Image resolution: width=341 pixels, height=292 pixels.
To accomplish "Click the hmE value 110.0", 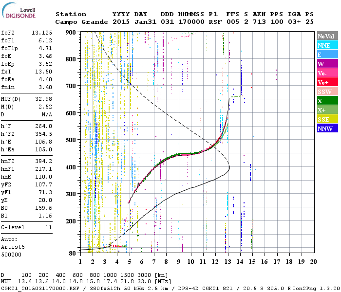I will pos(43,177).
